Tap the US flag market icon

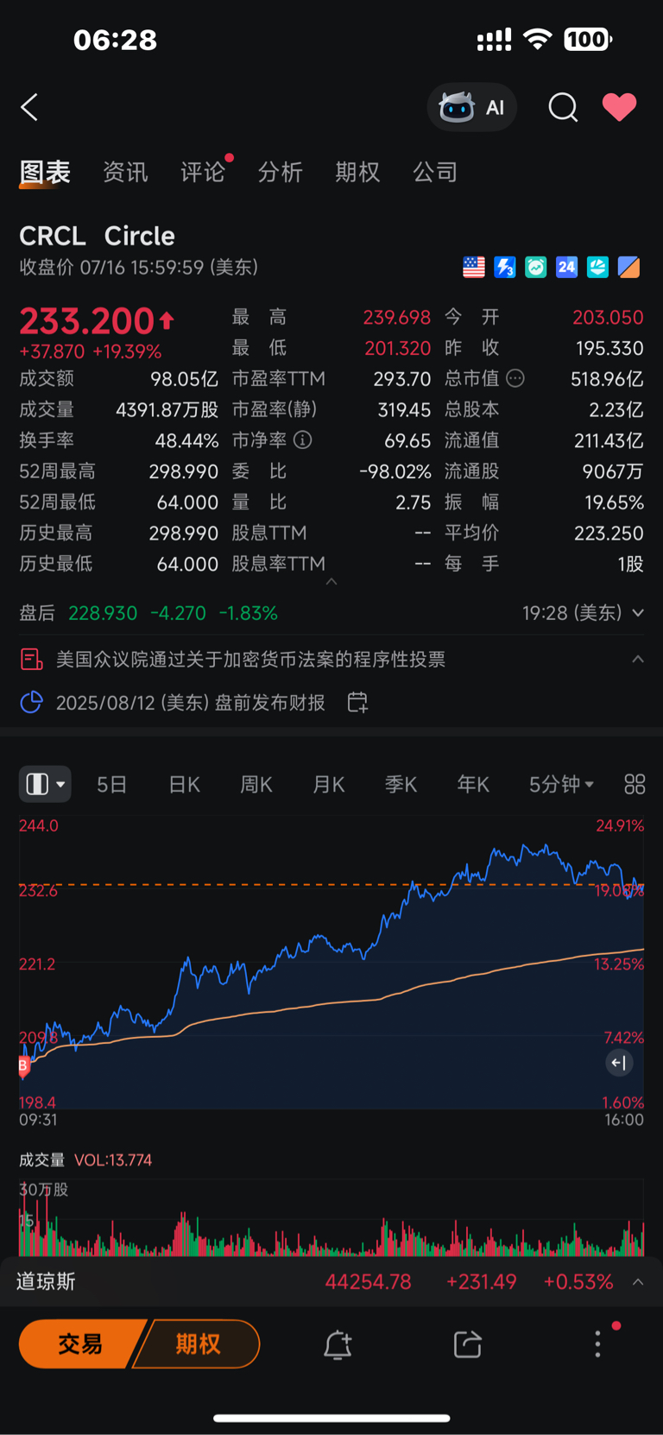[474, 268]
